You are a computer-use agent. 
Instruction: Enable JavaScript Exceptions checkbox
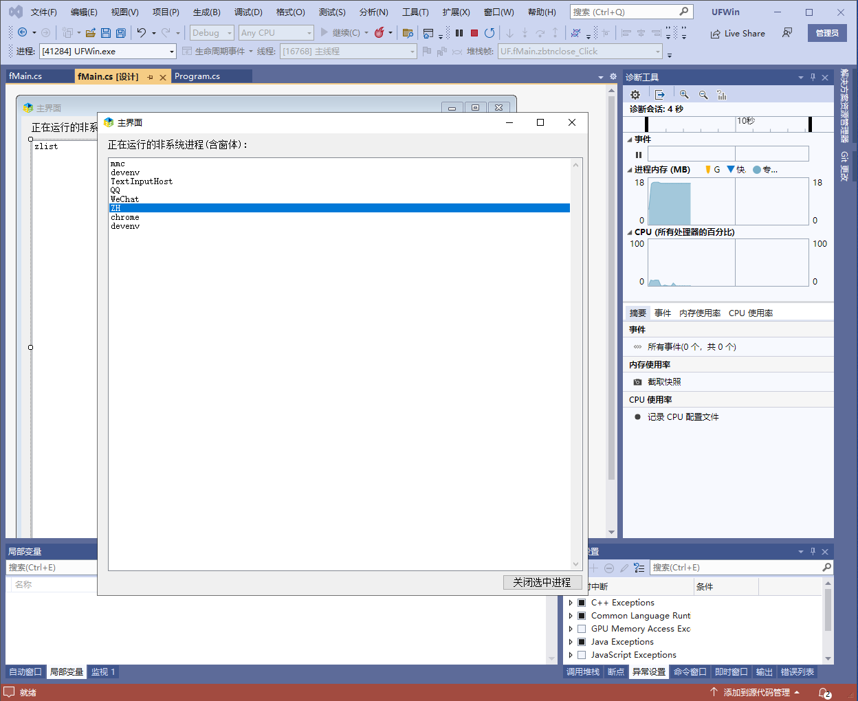(x=582, y=655)
